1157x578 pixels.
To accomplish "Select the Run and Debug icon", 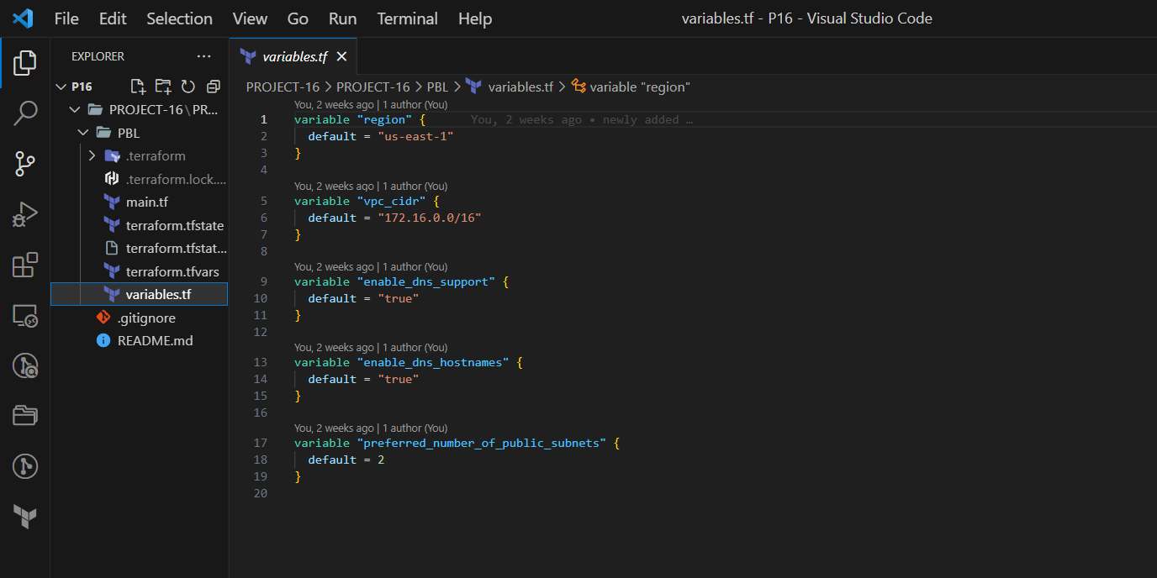I will tap(24, 214).
